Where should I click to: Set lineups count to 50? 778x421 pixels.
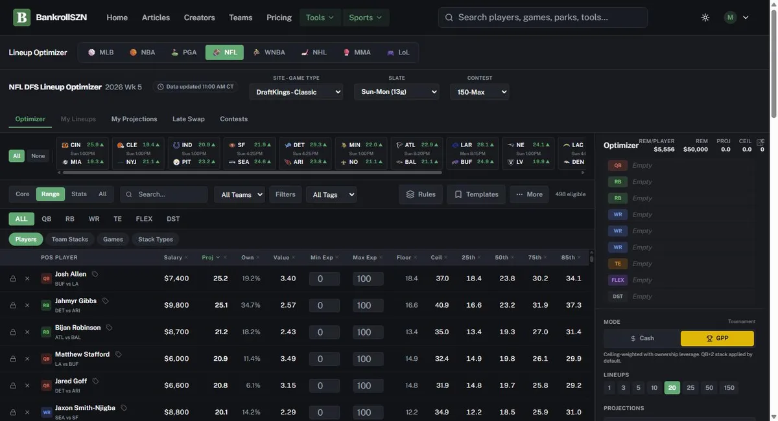(709, 388)
